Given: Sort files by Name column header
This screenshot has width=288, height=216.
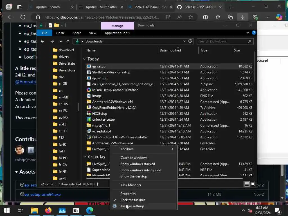Looking at the screenshot, I should [x=91, y=50].
